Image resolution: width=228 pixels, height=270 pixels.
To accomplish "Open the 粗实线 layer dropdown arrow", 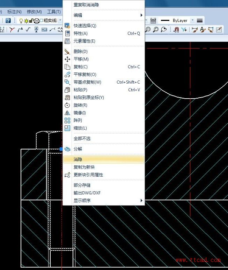I will click(x=60, y=20).
